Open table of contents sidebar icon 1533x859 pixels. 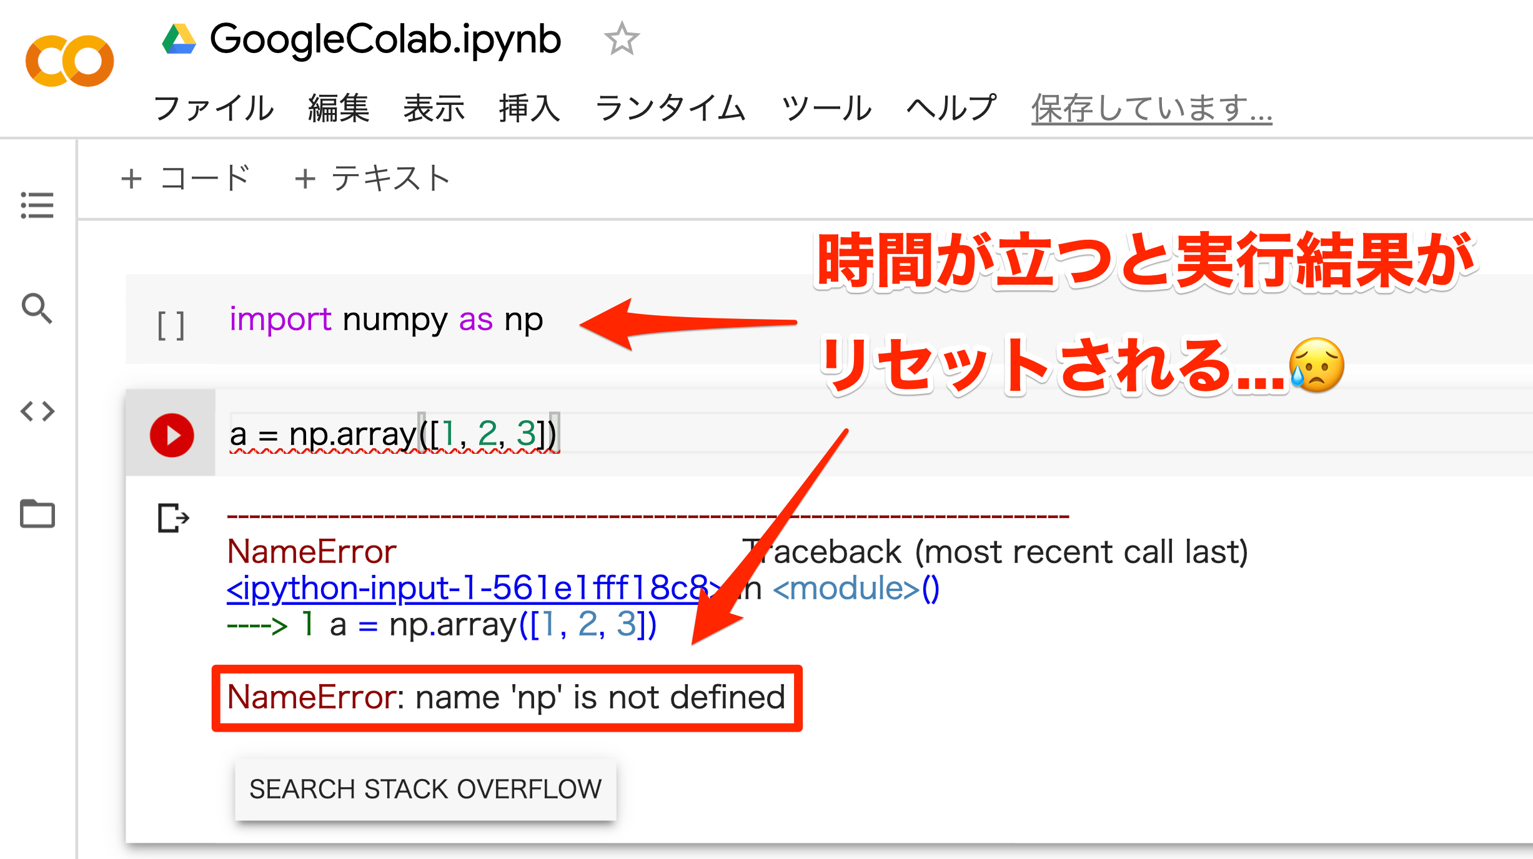click(37, 205)
